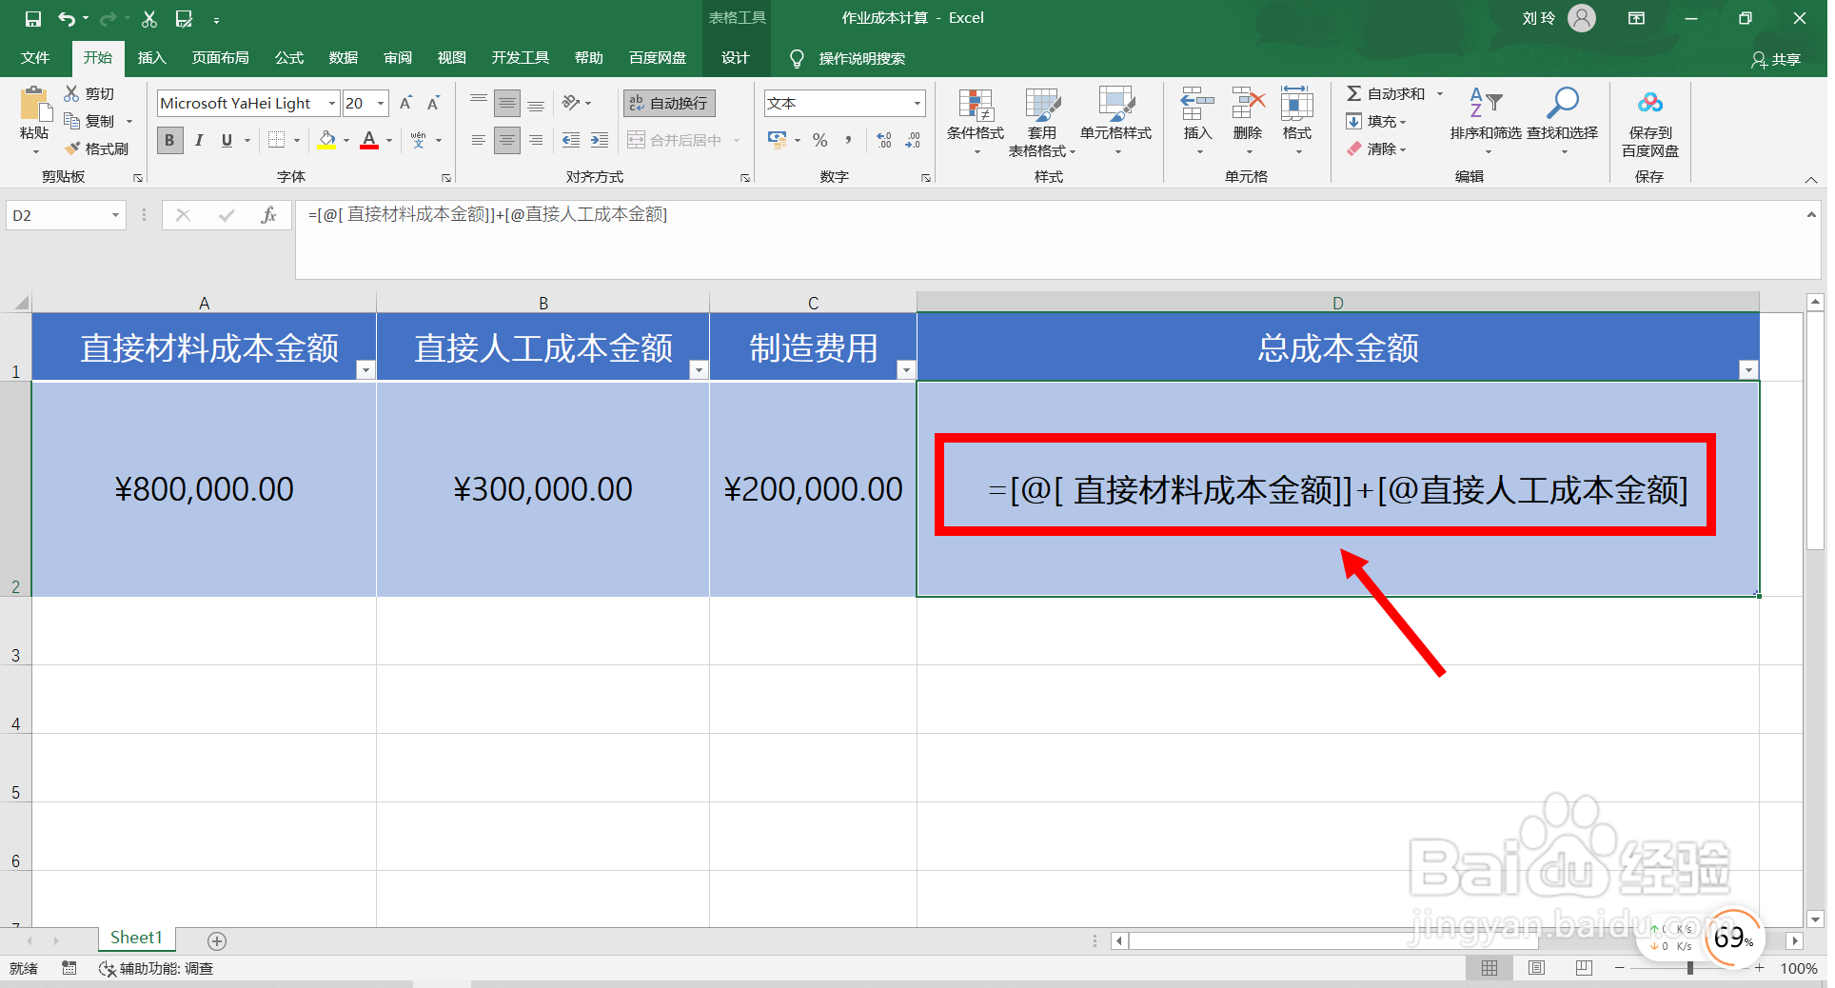The width and height of the screenshot is (1835, 988).
Task: Switch to the 设计 table tools tab
Action: [x=735, y=58]
